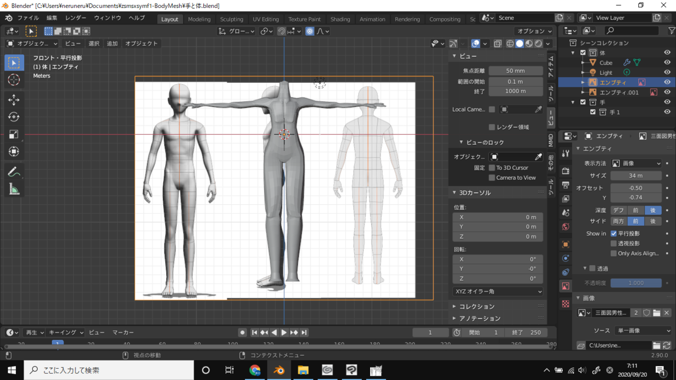Toggle 平行投影 Show in checkbox
Image resolution: width=676 pixels, height=380 pixels.
coord(613,233)
